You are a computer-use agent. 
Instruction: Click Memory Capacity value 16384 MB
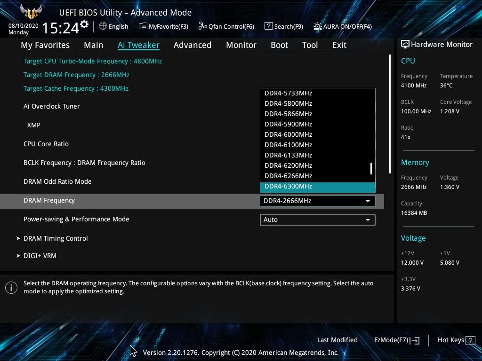pos(414,213)
